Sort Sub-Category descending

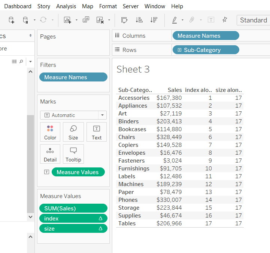(x=154, y=20)
